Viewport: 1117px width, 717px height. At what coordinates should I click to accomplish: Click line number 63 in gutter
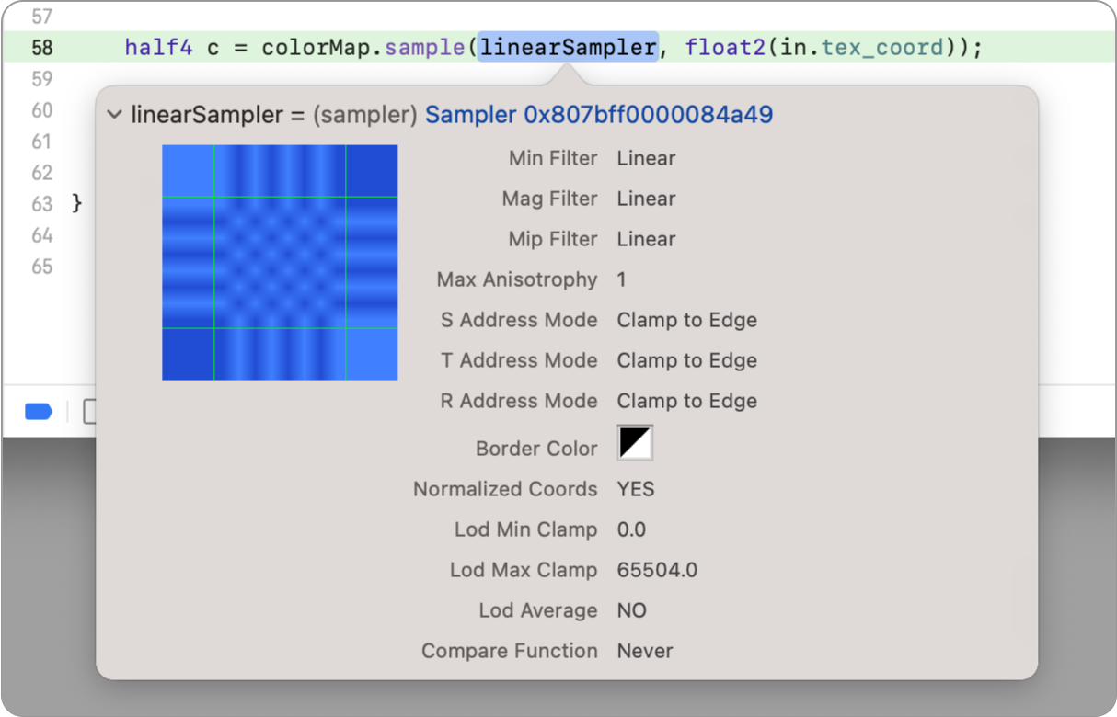[x=42, y=204]
